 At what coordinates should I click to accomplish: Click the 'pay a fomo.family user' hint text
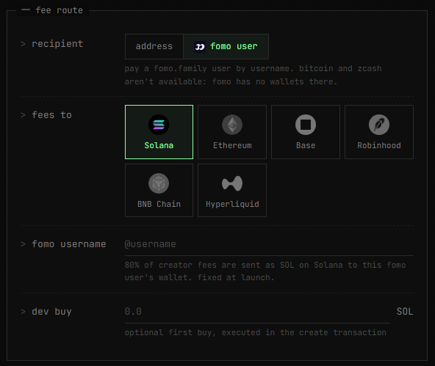(253, 75)
